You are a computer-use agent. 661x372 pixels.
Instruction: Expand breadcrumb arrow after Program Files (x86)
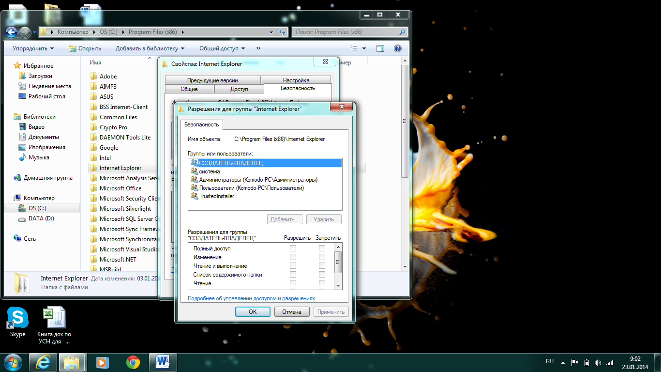183,32
